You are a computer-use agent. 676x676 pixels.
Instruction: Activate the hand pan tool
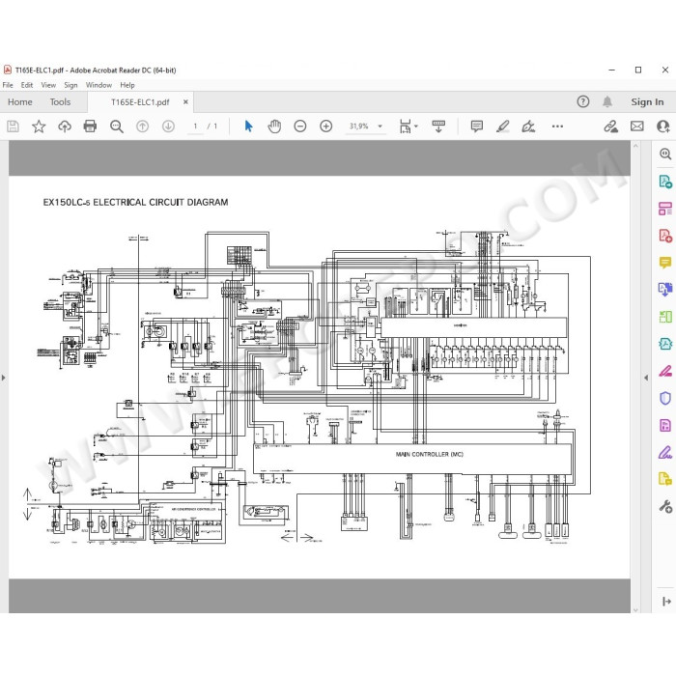click(274, 127)
